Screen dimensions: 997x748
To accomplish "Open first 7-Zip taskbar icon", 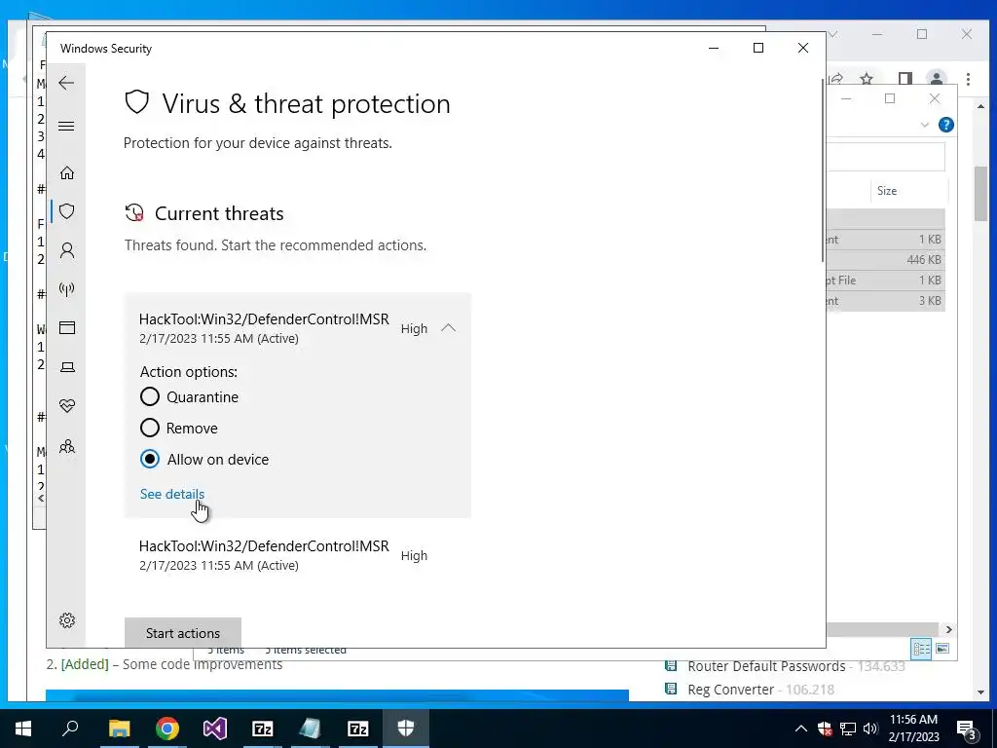I will coord(263,729).
